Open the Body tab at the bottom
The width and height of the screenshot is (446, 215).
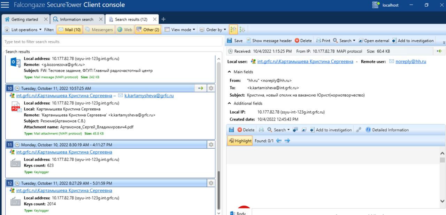pos(238,213)
